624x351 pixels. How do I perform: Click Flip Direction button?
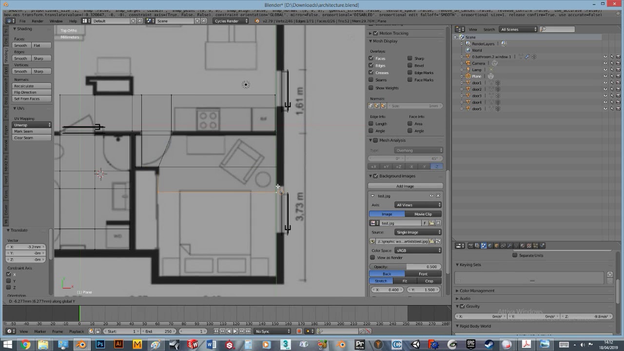point(32,93)
